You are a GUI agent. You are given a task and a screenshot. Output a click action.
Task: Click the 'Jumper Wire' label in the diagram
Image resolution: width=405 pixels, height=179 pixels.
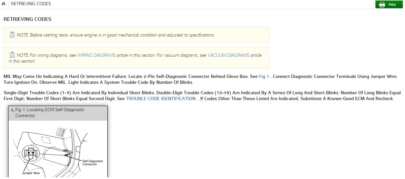pyautogui.click(x=31, y=173)
